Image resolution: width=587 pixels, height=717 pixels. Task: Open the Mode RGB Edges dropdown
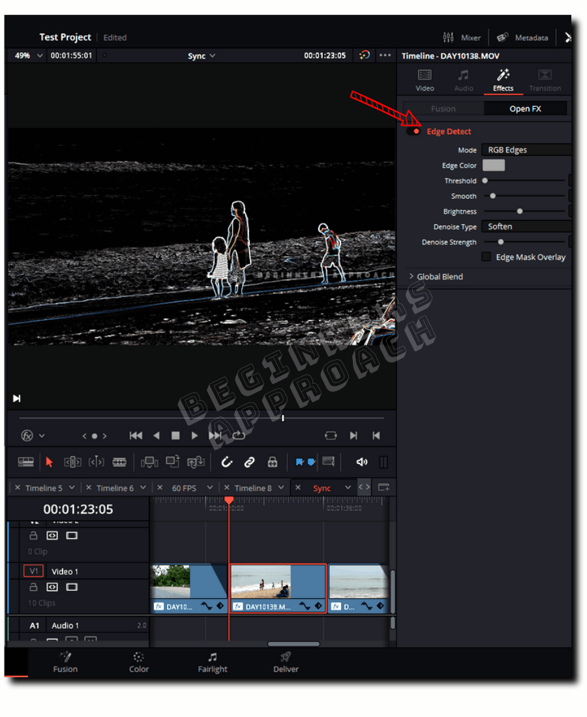click(527, 150)
